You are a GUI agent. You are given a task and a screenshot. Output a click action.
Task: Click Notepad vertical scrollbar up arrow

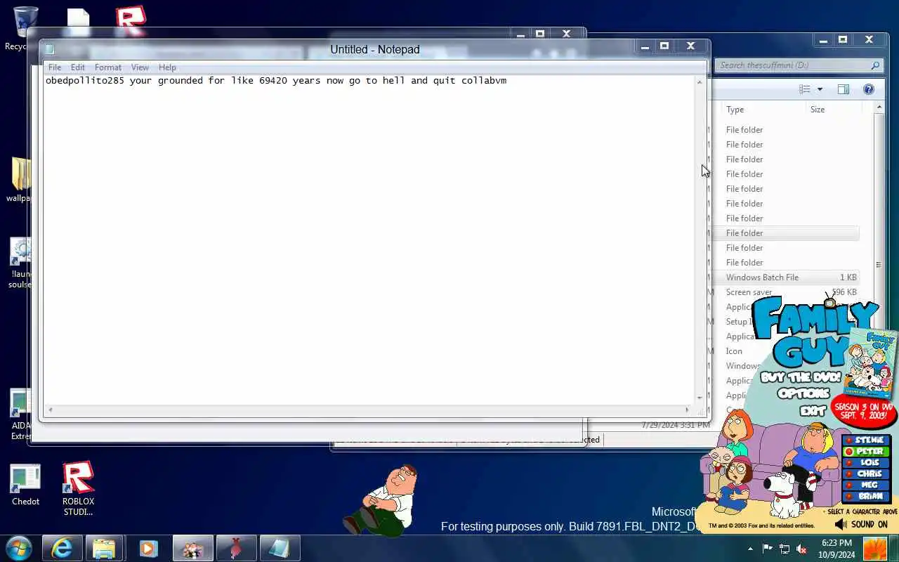coord(700,82)
